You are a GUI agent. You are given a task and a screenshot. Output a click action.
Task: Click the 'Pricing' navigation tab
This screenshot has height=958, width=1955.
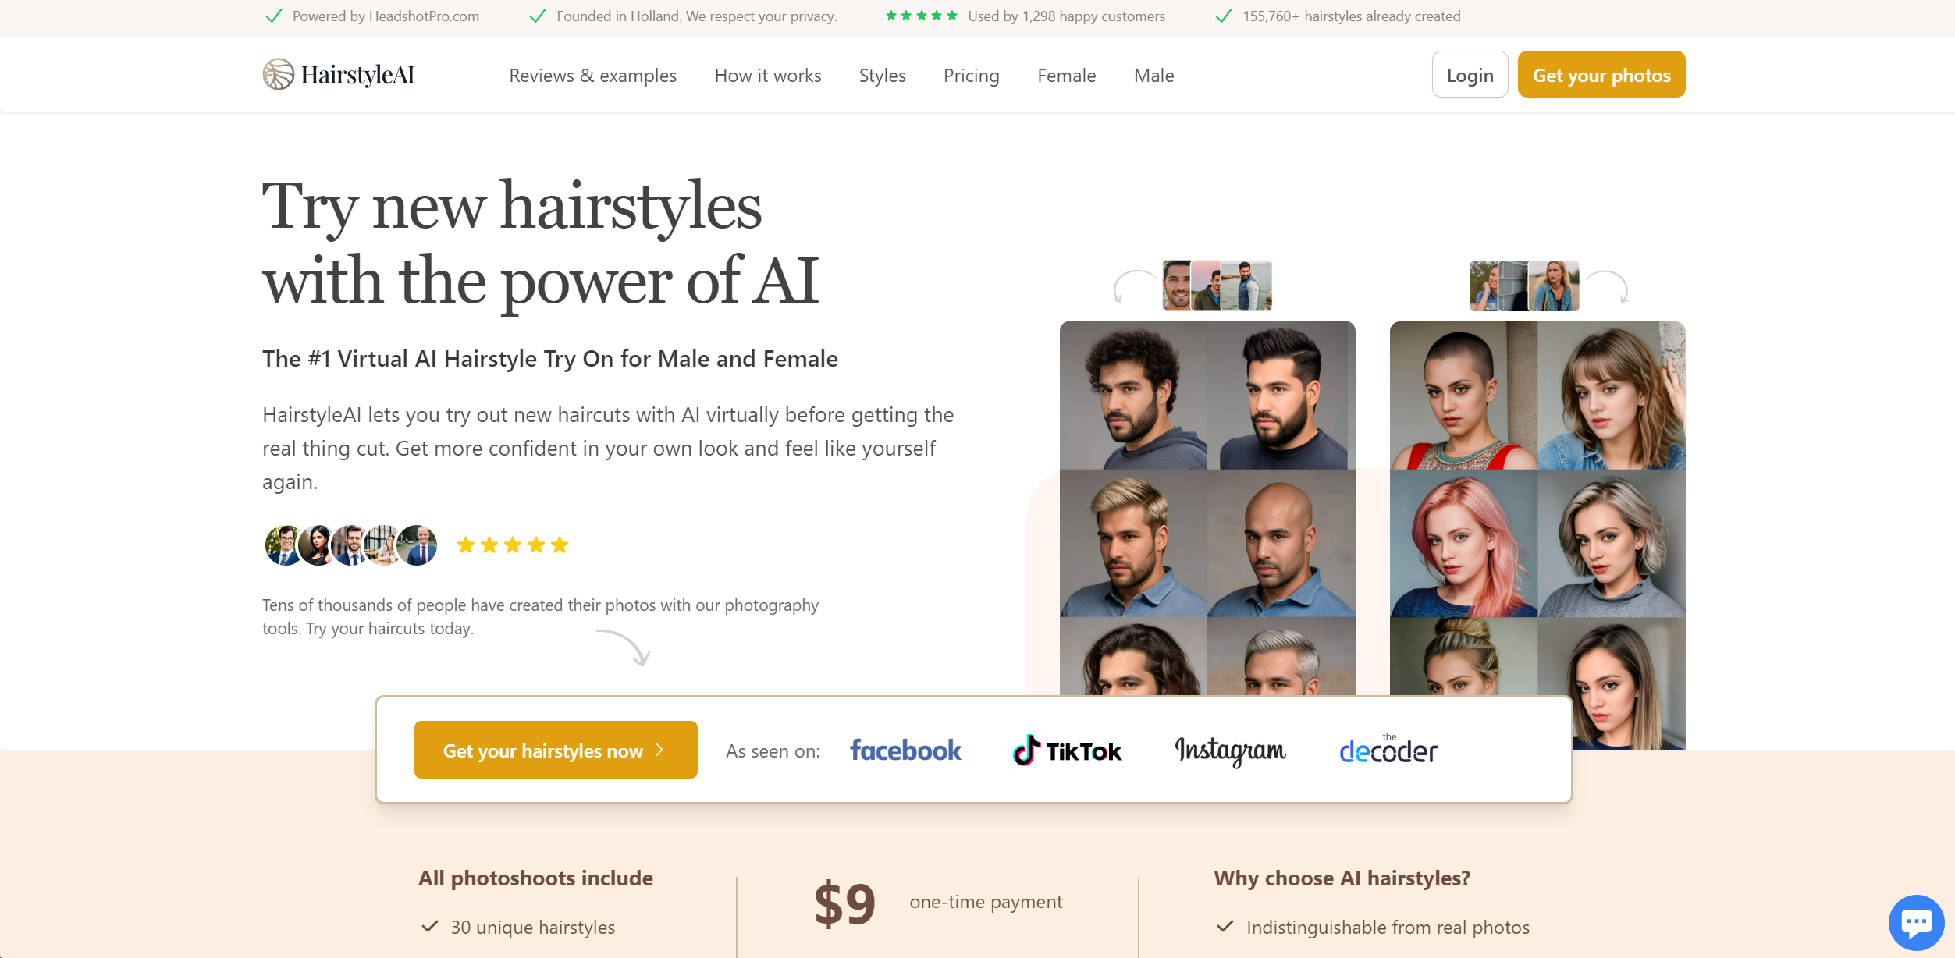pos(972,75)
